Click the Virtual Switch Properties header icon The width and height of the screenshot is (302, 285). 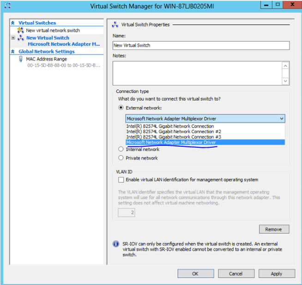(x=115, y=24)
